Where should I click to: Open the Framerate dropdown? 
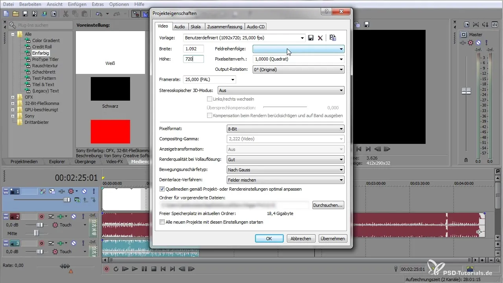(x=233, y=80)
